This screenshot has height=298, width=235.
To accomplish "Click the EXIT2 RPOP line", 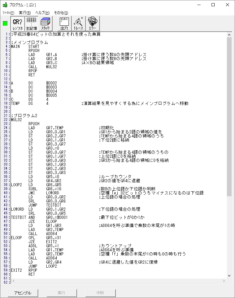I will click(24, 270).
